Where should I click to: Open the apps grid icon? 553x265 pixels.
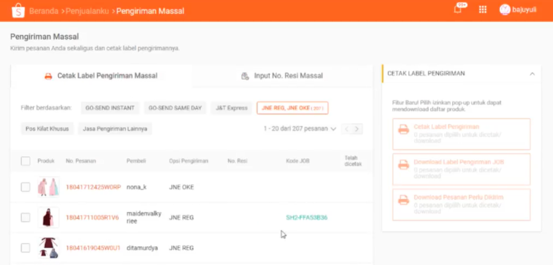coord(483,10)
